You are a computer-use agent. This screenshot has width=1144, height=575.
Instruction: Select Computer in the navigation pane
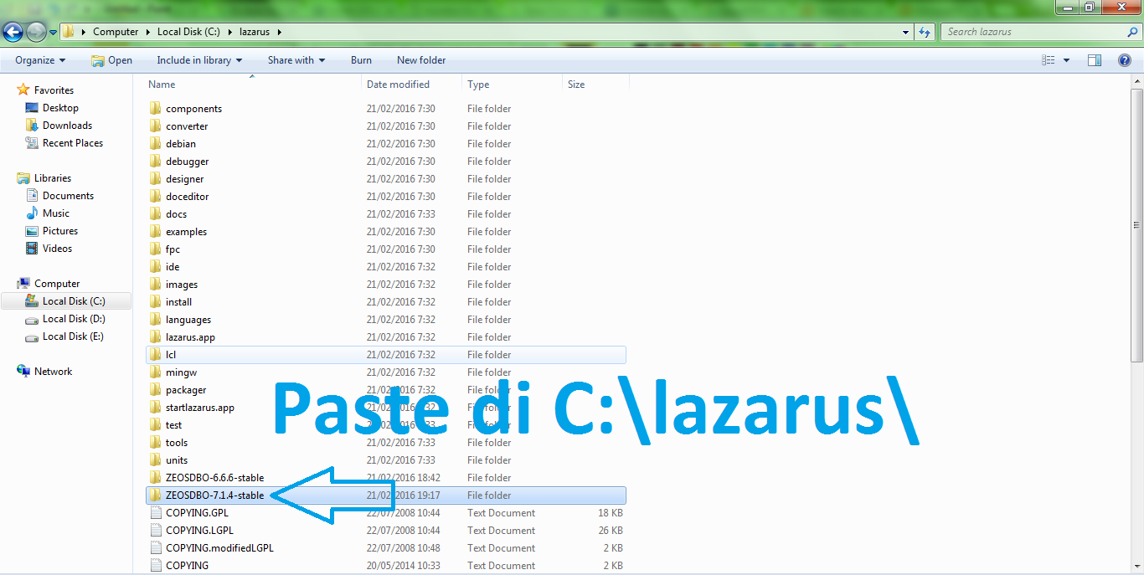(x=57, y=284)
